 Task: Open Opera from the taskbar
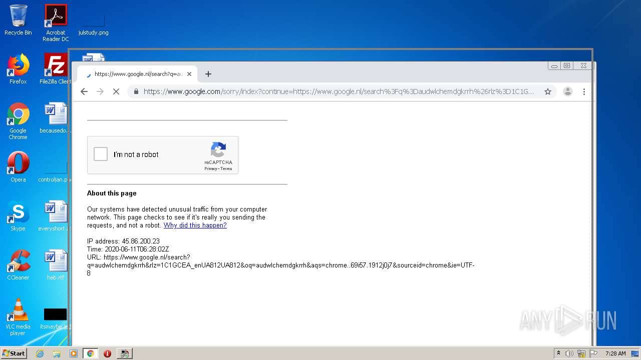(x=107, y=353)
